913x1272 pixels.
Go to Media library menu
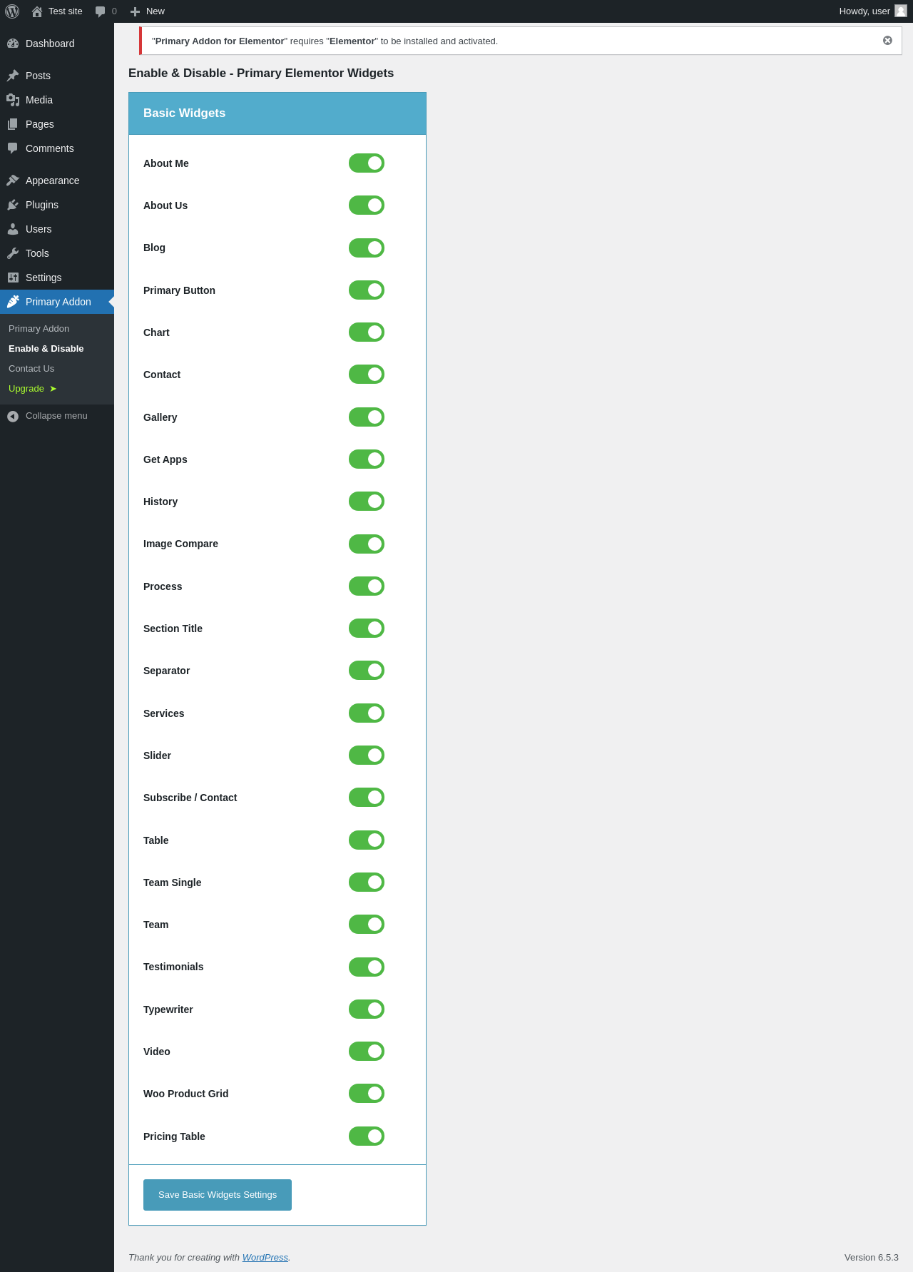point(57,100)
